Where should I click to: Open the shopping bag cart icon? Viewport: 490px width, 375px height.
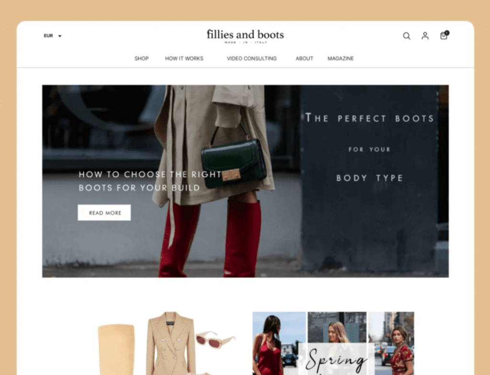click(444, 36)
